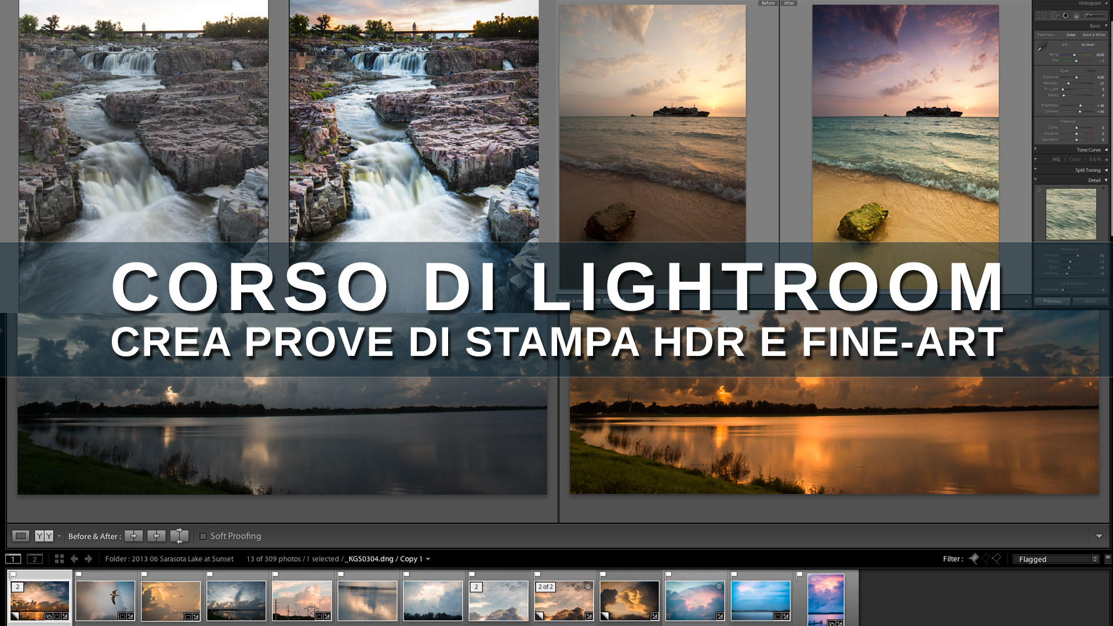Select the White Balance eyedropper tool
This screenshot has height=626, width=1113.
tap(1042, 47)
